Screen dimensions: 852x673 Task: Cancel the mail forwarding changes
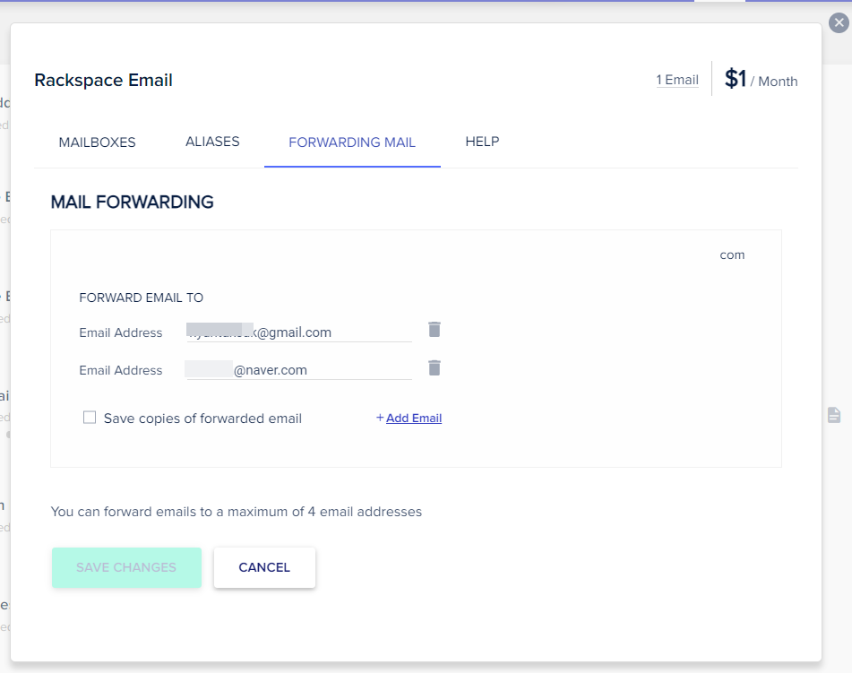264,567
